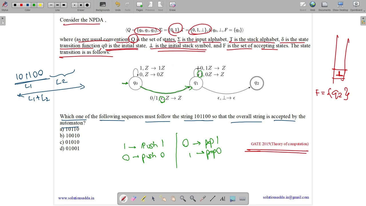366x206 pixels.
Task: Click the q0 state circle
Action: tap(136, 83)
